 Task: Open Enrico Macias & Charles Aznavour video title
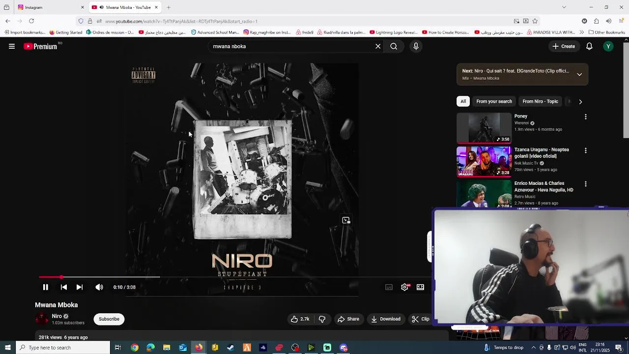click(x=543, y=186)
